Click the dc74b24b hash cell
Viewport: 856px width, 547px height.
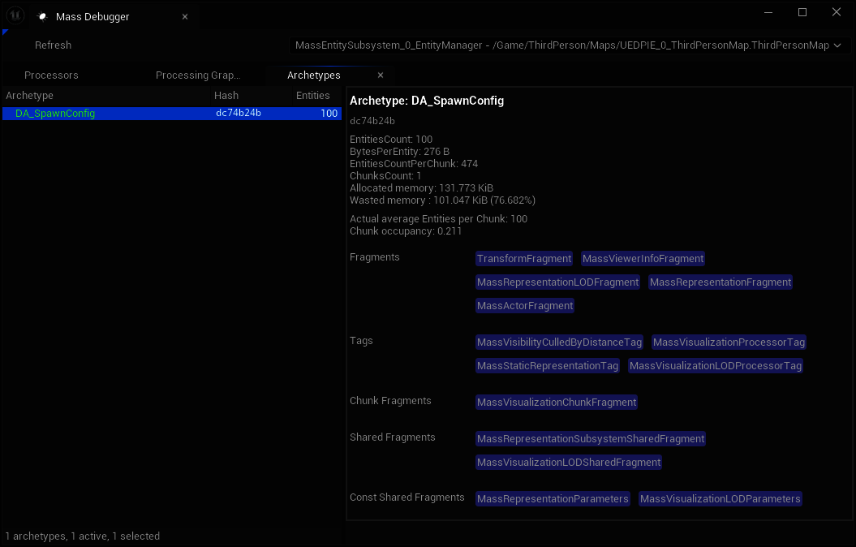click(x=239, y=113)
